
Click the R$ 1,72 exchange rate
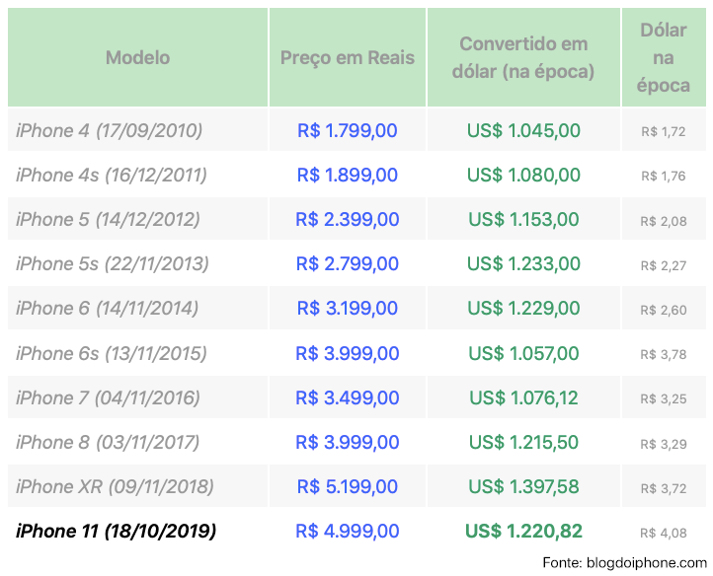click(664, 132)
